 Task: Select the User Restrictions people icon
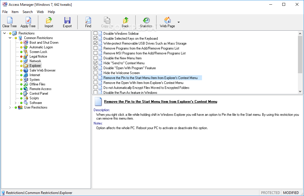[x=20, y=107]
